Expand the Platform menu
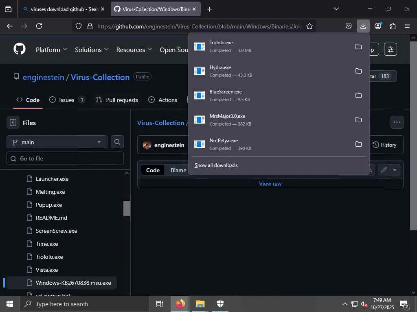417x312 pixels. [x=52, y=50]
